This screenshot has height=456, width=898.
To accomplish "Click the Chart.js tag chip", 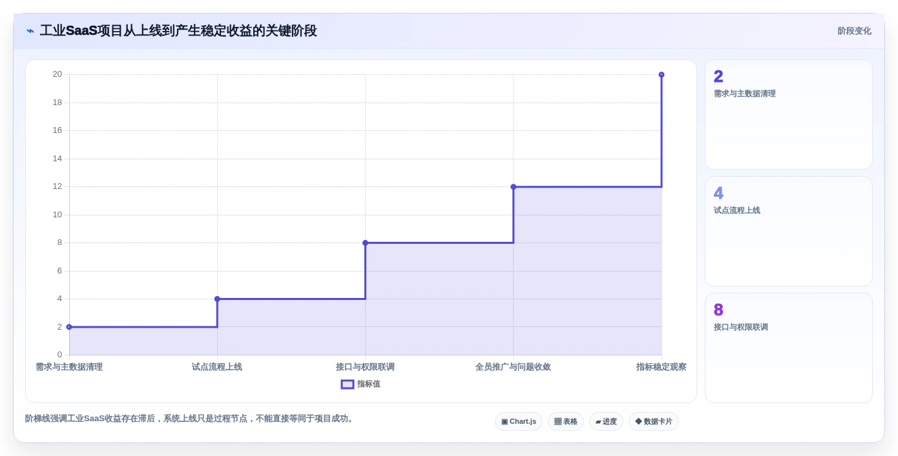I will 519,421.
